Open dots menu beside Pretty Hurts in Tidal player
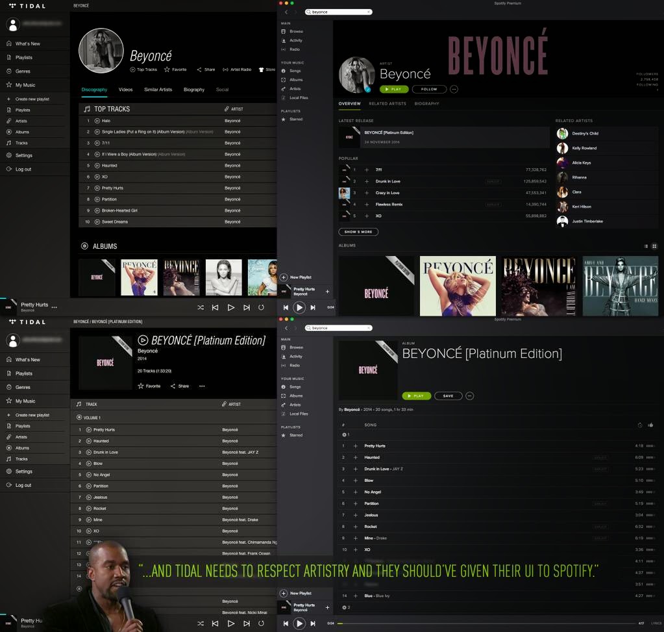This screenshot has width=664, height=632. point(55,307)
